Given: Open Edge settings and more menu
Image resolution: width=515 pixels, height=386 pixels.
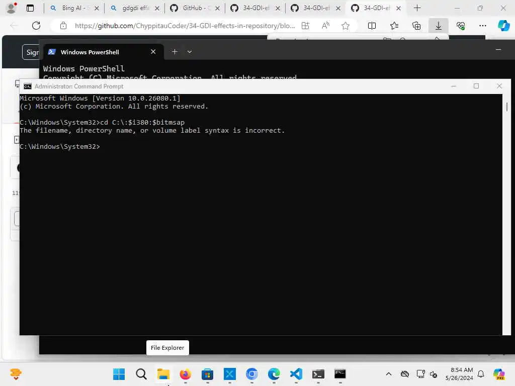Looking at the screenshot, I should [x=482, y=26].
